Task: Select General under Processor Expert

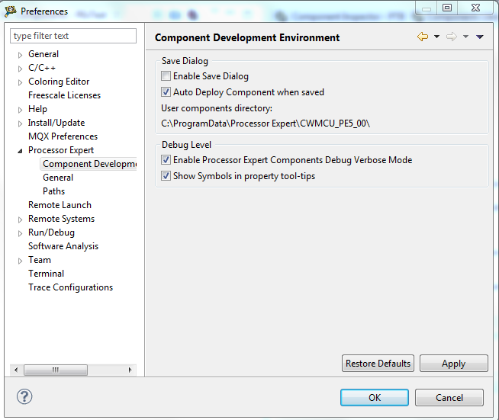Action: (58, 178)
